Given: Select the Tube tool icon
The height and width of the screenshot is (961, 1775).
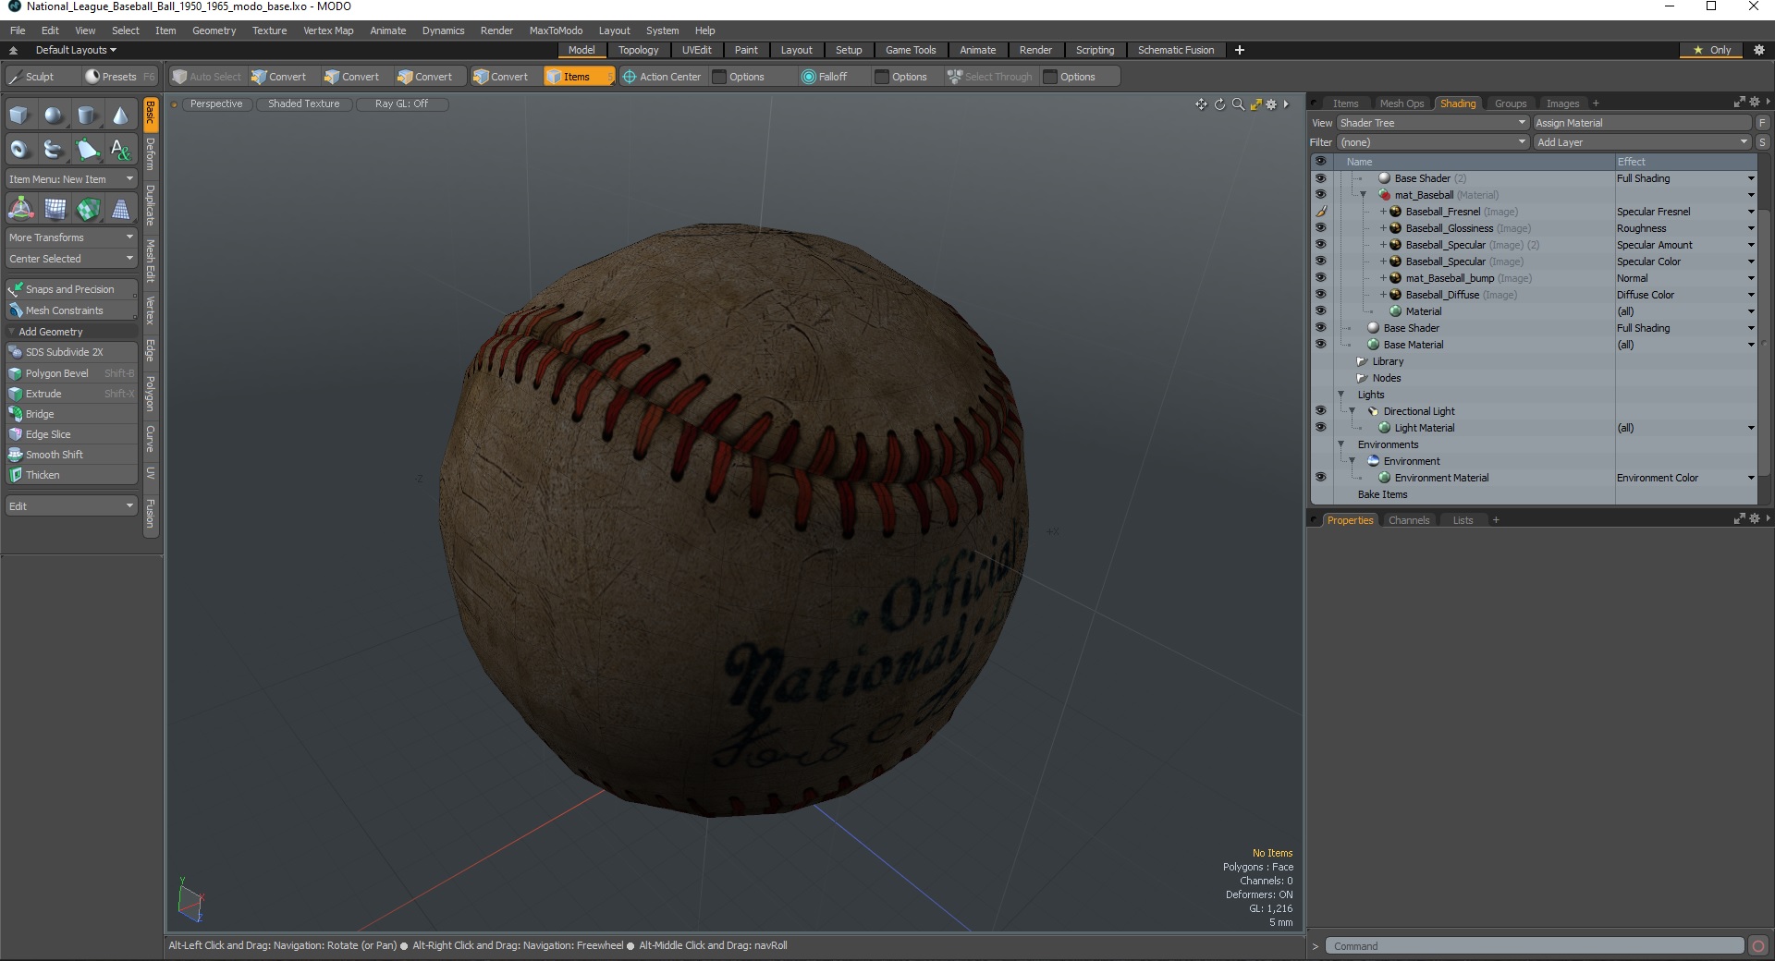Looking at the screenshot, I should point(55,149).
